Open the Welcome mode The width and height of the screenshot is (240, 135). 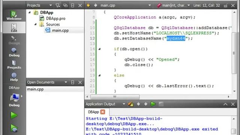tap(14, 15)
